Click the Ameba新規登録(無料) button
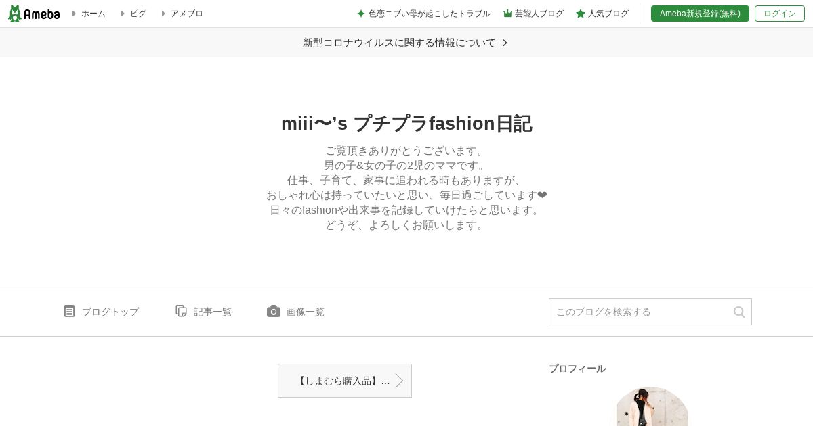The width and height of the screenshot is (813, 426). point(700,14)
